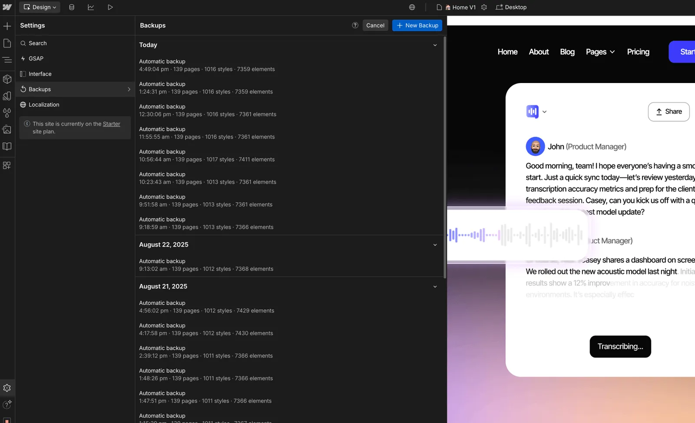695x423 pixels.
Task: Collapse the Today backups section
Action: pyautogui.click(x=435, y=45)
